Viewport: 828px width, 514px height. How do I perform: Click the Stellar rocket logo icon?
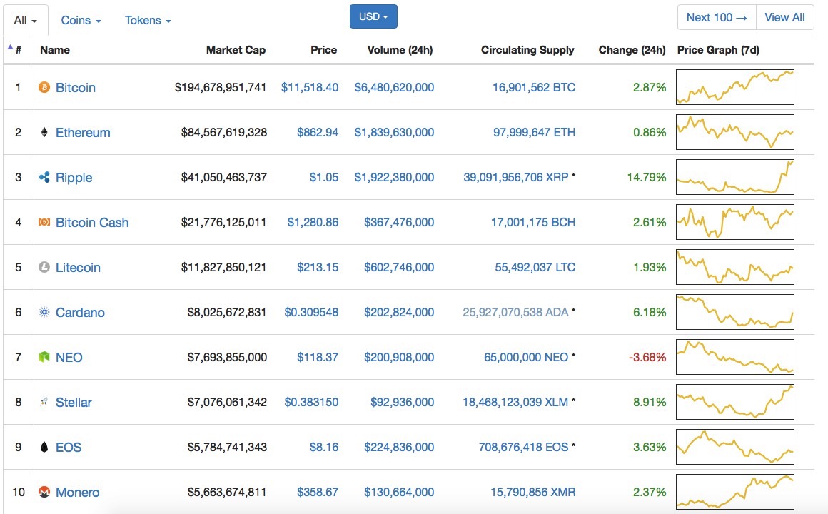[44, 402]
